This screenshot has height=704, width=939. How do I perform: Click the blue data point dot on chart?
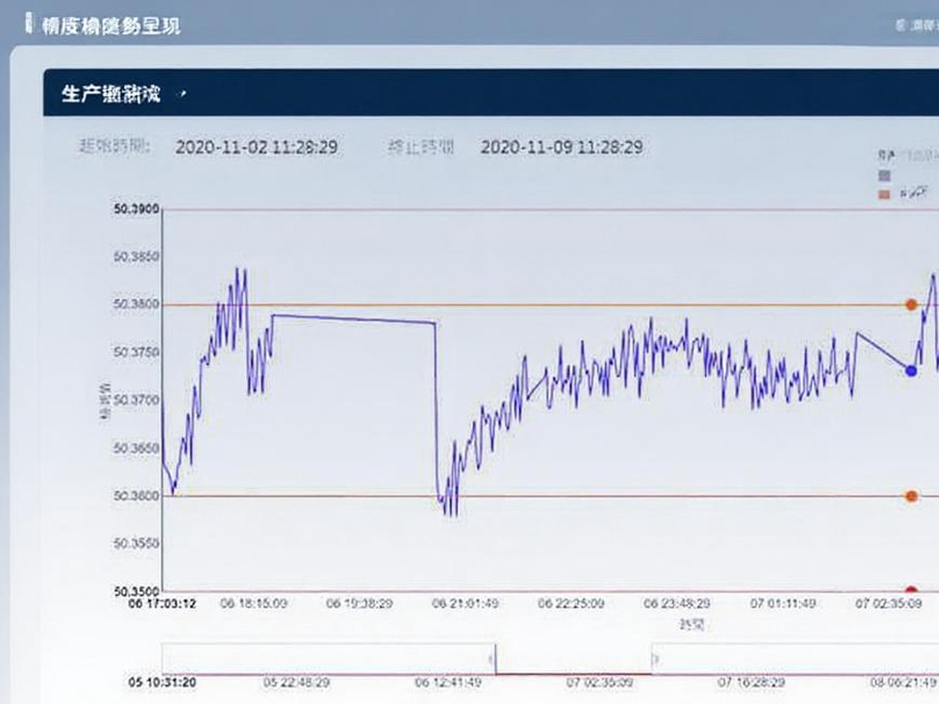click(911, 371)
